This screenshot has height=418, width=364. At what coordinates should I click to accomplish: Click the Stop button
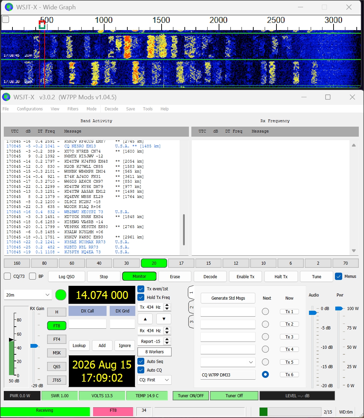click(104, 276)
